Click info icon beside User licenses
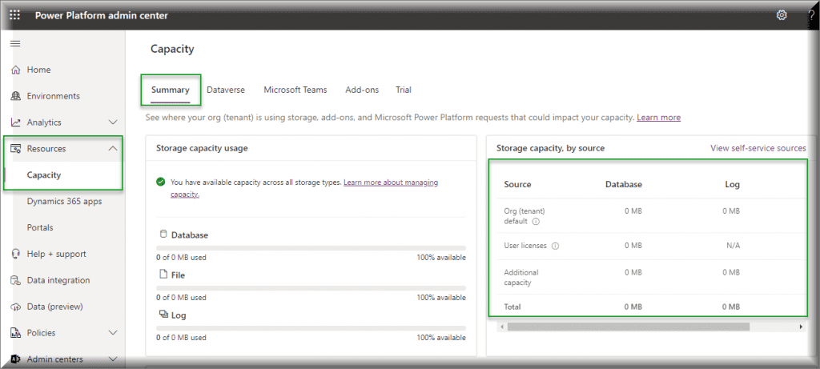 tap(556, 247)
